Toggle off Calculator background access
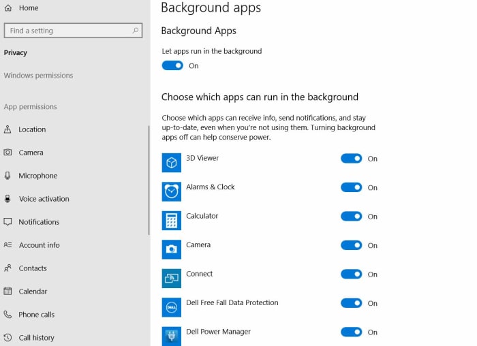477x346 pixels. 352,217
